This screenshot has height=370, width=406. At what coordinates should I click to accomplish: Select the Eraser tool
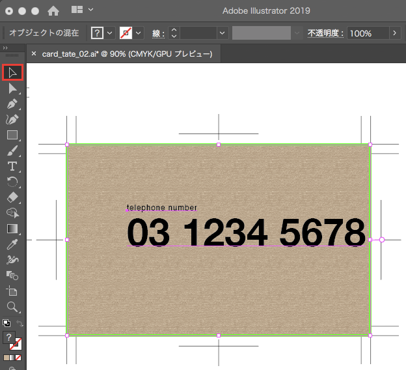point(12,197)
